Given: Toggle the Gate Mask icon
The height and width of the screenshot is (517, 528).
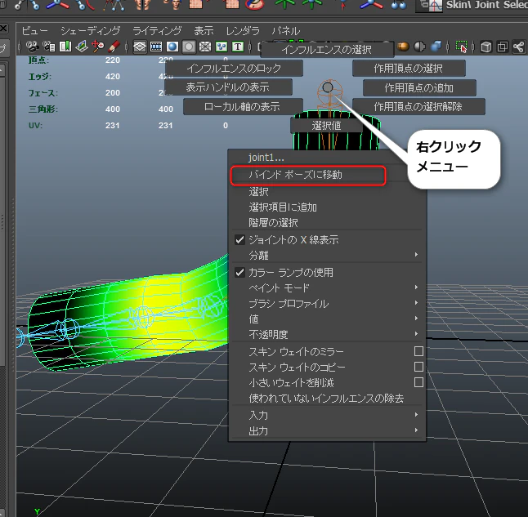Looking at the screenshot, I should 189,47.
